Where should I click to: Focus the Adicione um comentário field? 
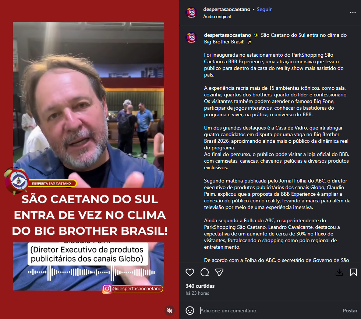269,311
